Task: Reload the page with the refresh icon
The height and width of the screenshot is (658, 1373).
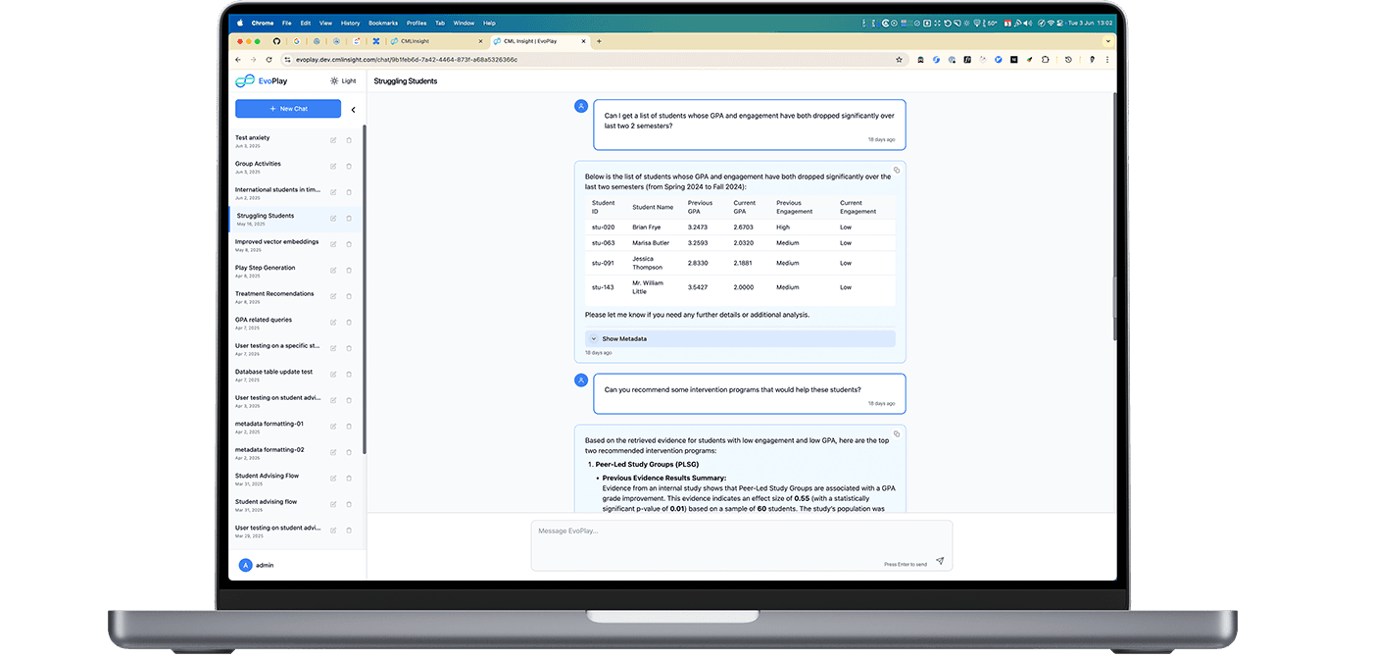Action: pyautogui.click(x=269, y=59)
